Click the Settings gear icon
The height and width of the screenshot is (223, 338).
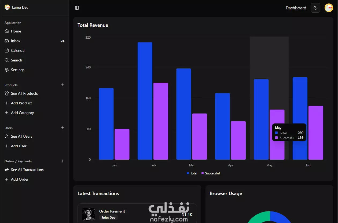pos(7,70)
